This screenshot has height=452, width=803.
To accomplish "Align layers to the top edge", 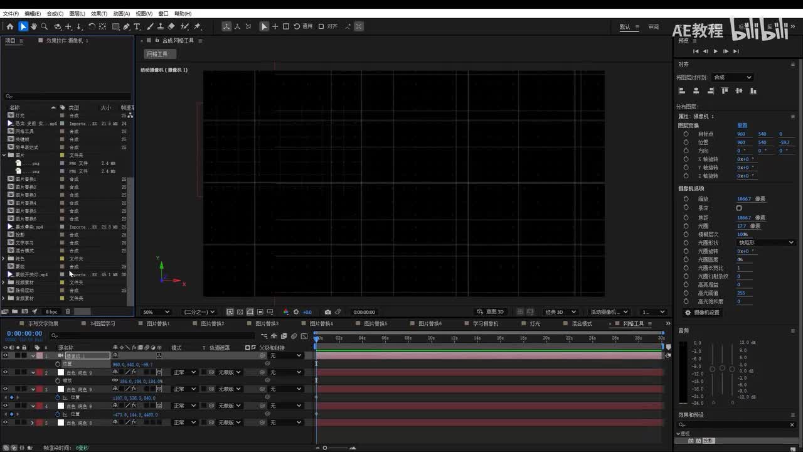I will pyautogui.click(x=725, y=90).
